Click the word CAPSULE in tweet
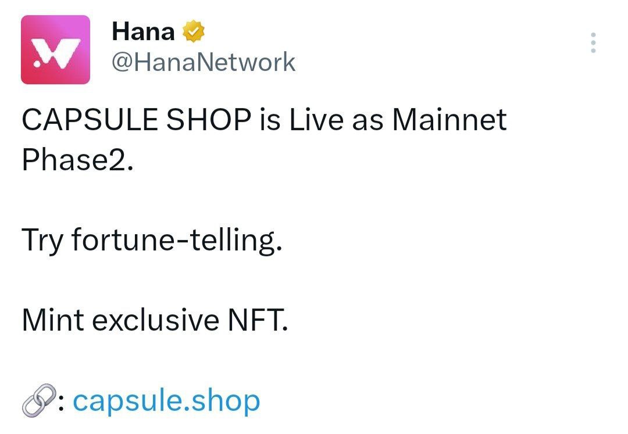The width and height of the screenshot is (628, 434). [90, 119]
